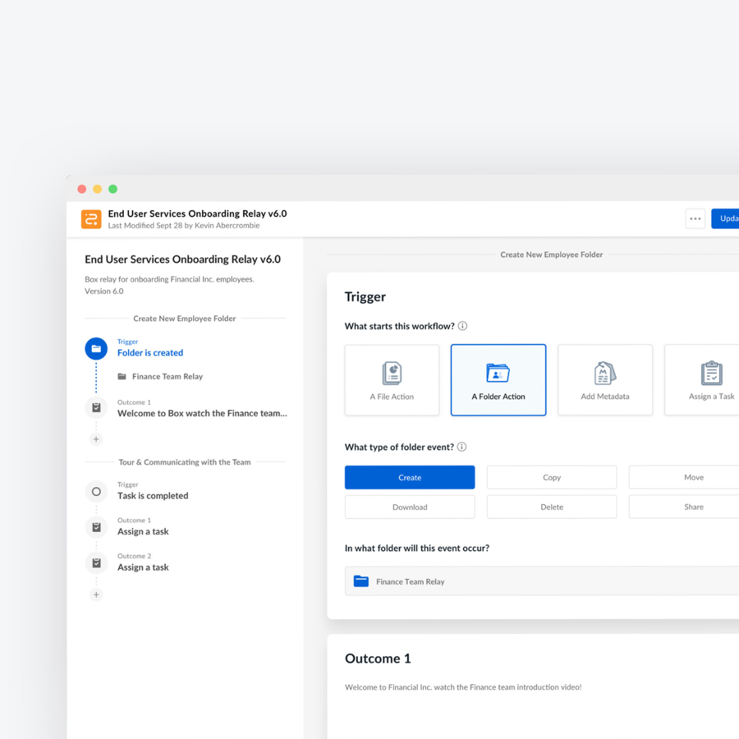Click the Outcome 2 Assign a task icon
The image size is (739, 739).
[x=96, y=563]
